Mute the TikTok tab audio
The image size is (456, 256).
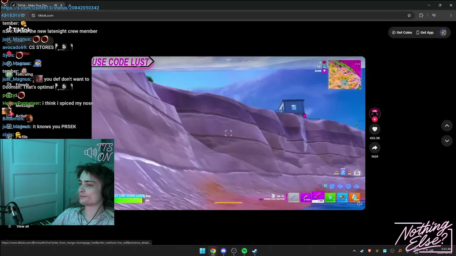click(55, 5)
